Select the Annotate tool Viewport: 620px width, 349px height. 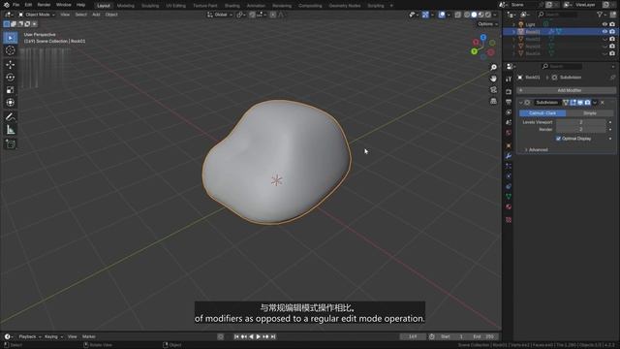(11, 116)
